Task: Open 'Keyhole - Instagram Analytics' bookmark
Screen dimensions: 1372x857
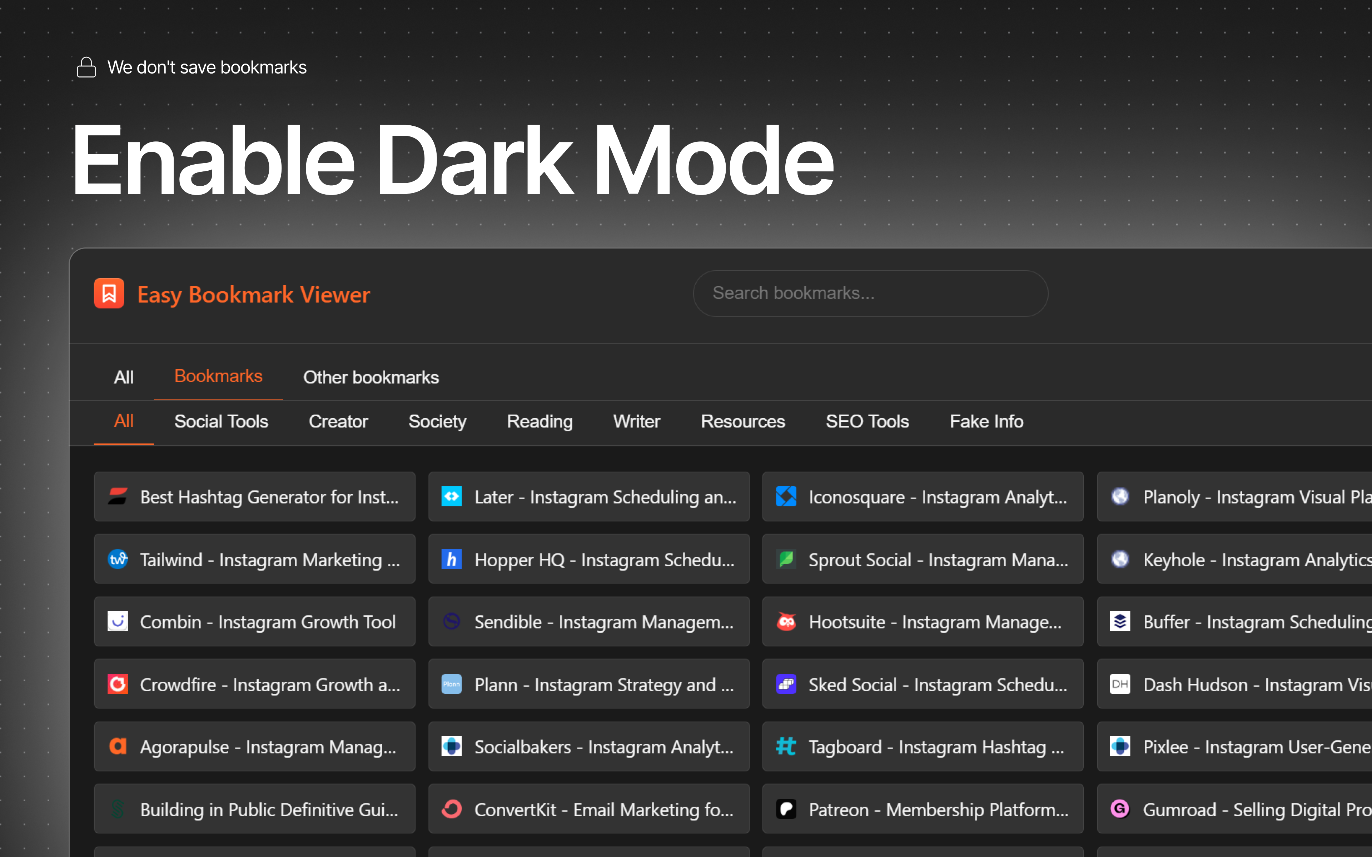Action: coord(1235,560)
